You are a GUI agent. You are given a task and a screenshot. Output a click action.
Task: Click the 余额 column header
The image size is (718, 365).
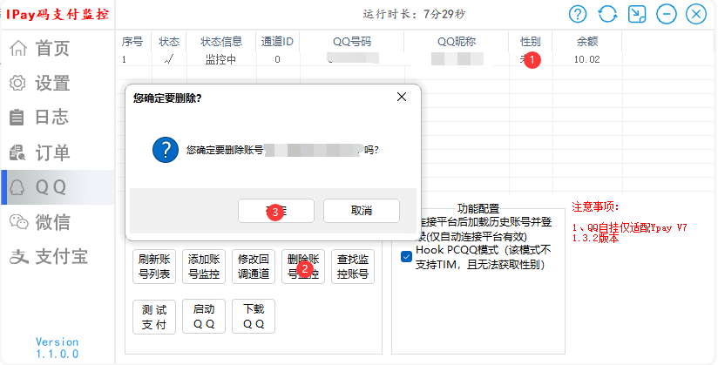tap(587, 42)
